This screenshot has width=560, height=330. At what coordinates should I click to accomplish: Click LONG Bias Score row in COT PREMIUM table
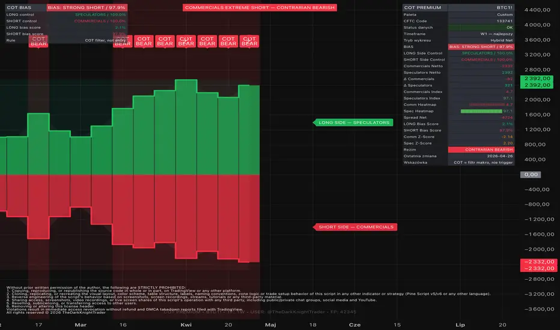(458, 124)
